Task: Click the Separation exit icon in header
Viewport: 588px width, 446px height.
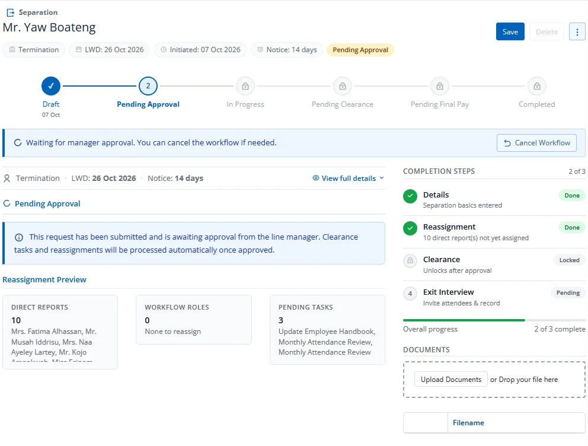Action: tap(11, 13)
